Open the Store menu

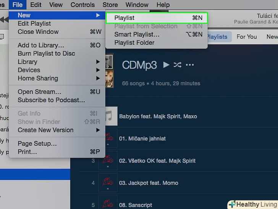pyautogui.click(x=110, y=5)
